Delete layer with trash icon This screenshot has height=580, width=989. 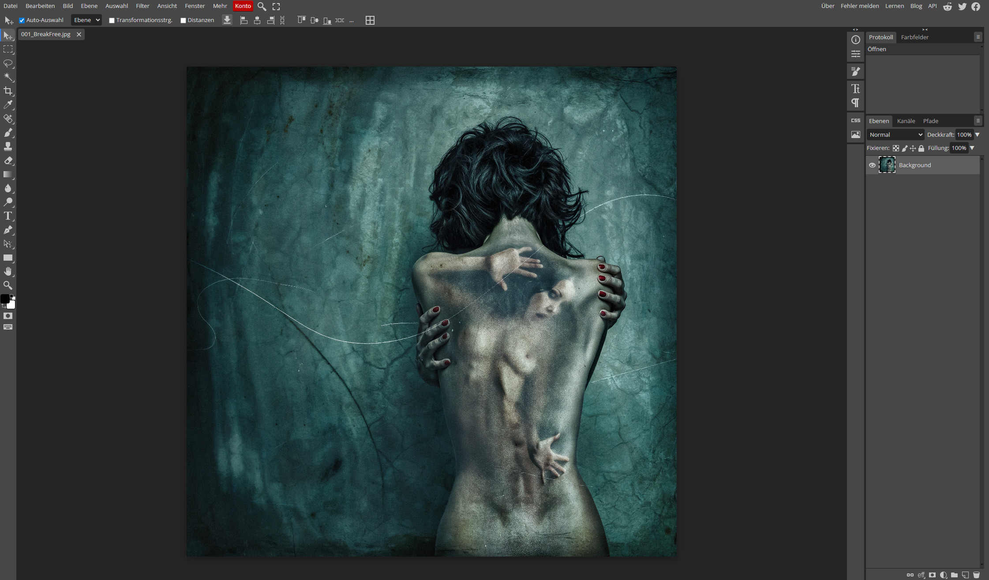pos(976,575)
